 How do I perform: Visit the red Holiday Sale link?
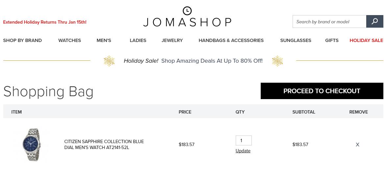click(366, 41)
